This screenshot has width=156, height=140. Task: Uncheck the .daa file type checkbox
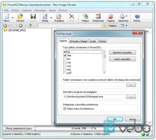coord(65,55)
